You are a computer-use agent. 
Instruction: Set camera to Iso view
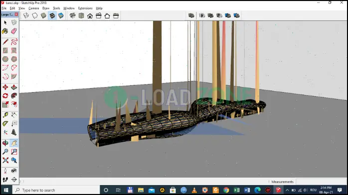click(73, 15)
